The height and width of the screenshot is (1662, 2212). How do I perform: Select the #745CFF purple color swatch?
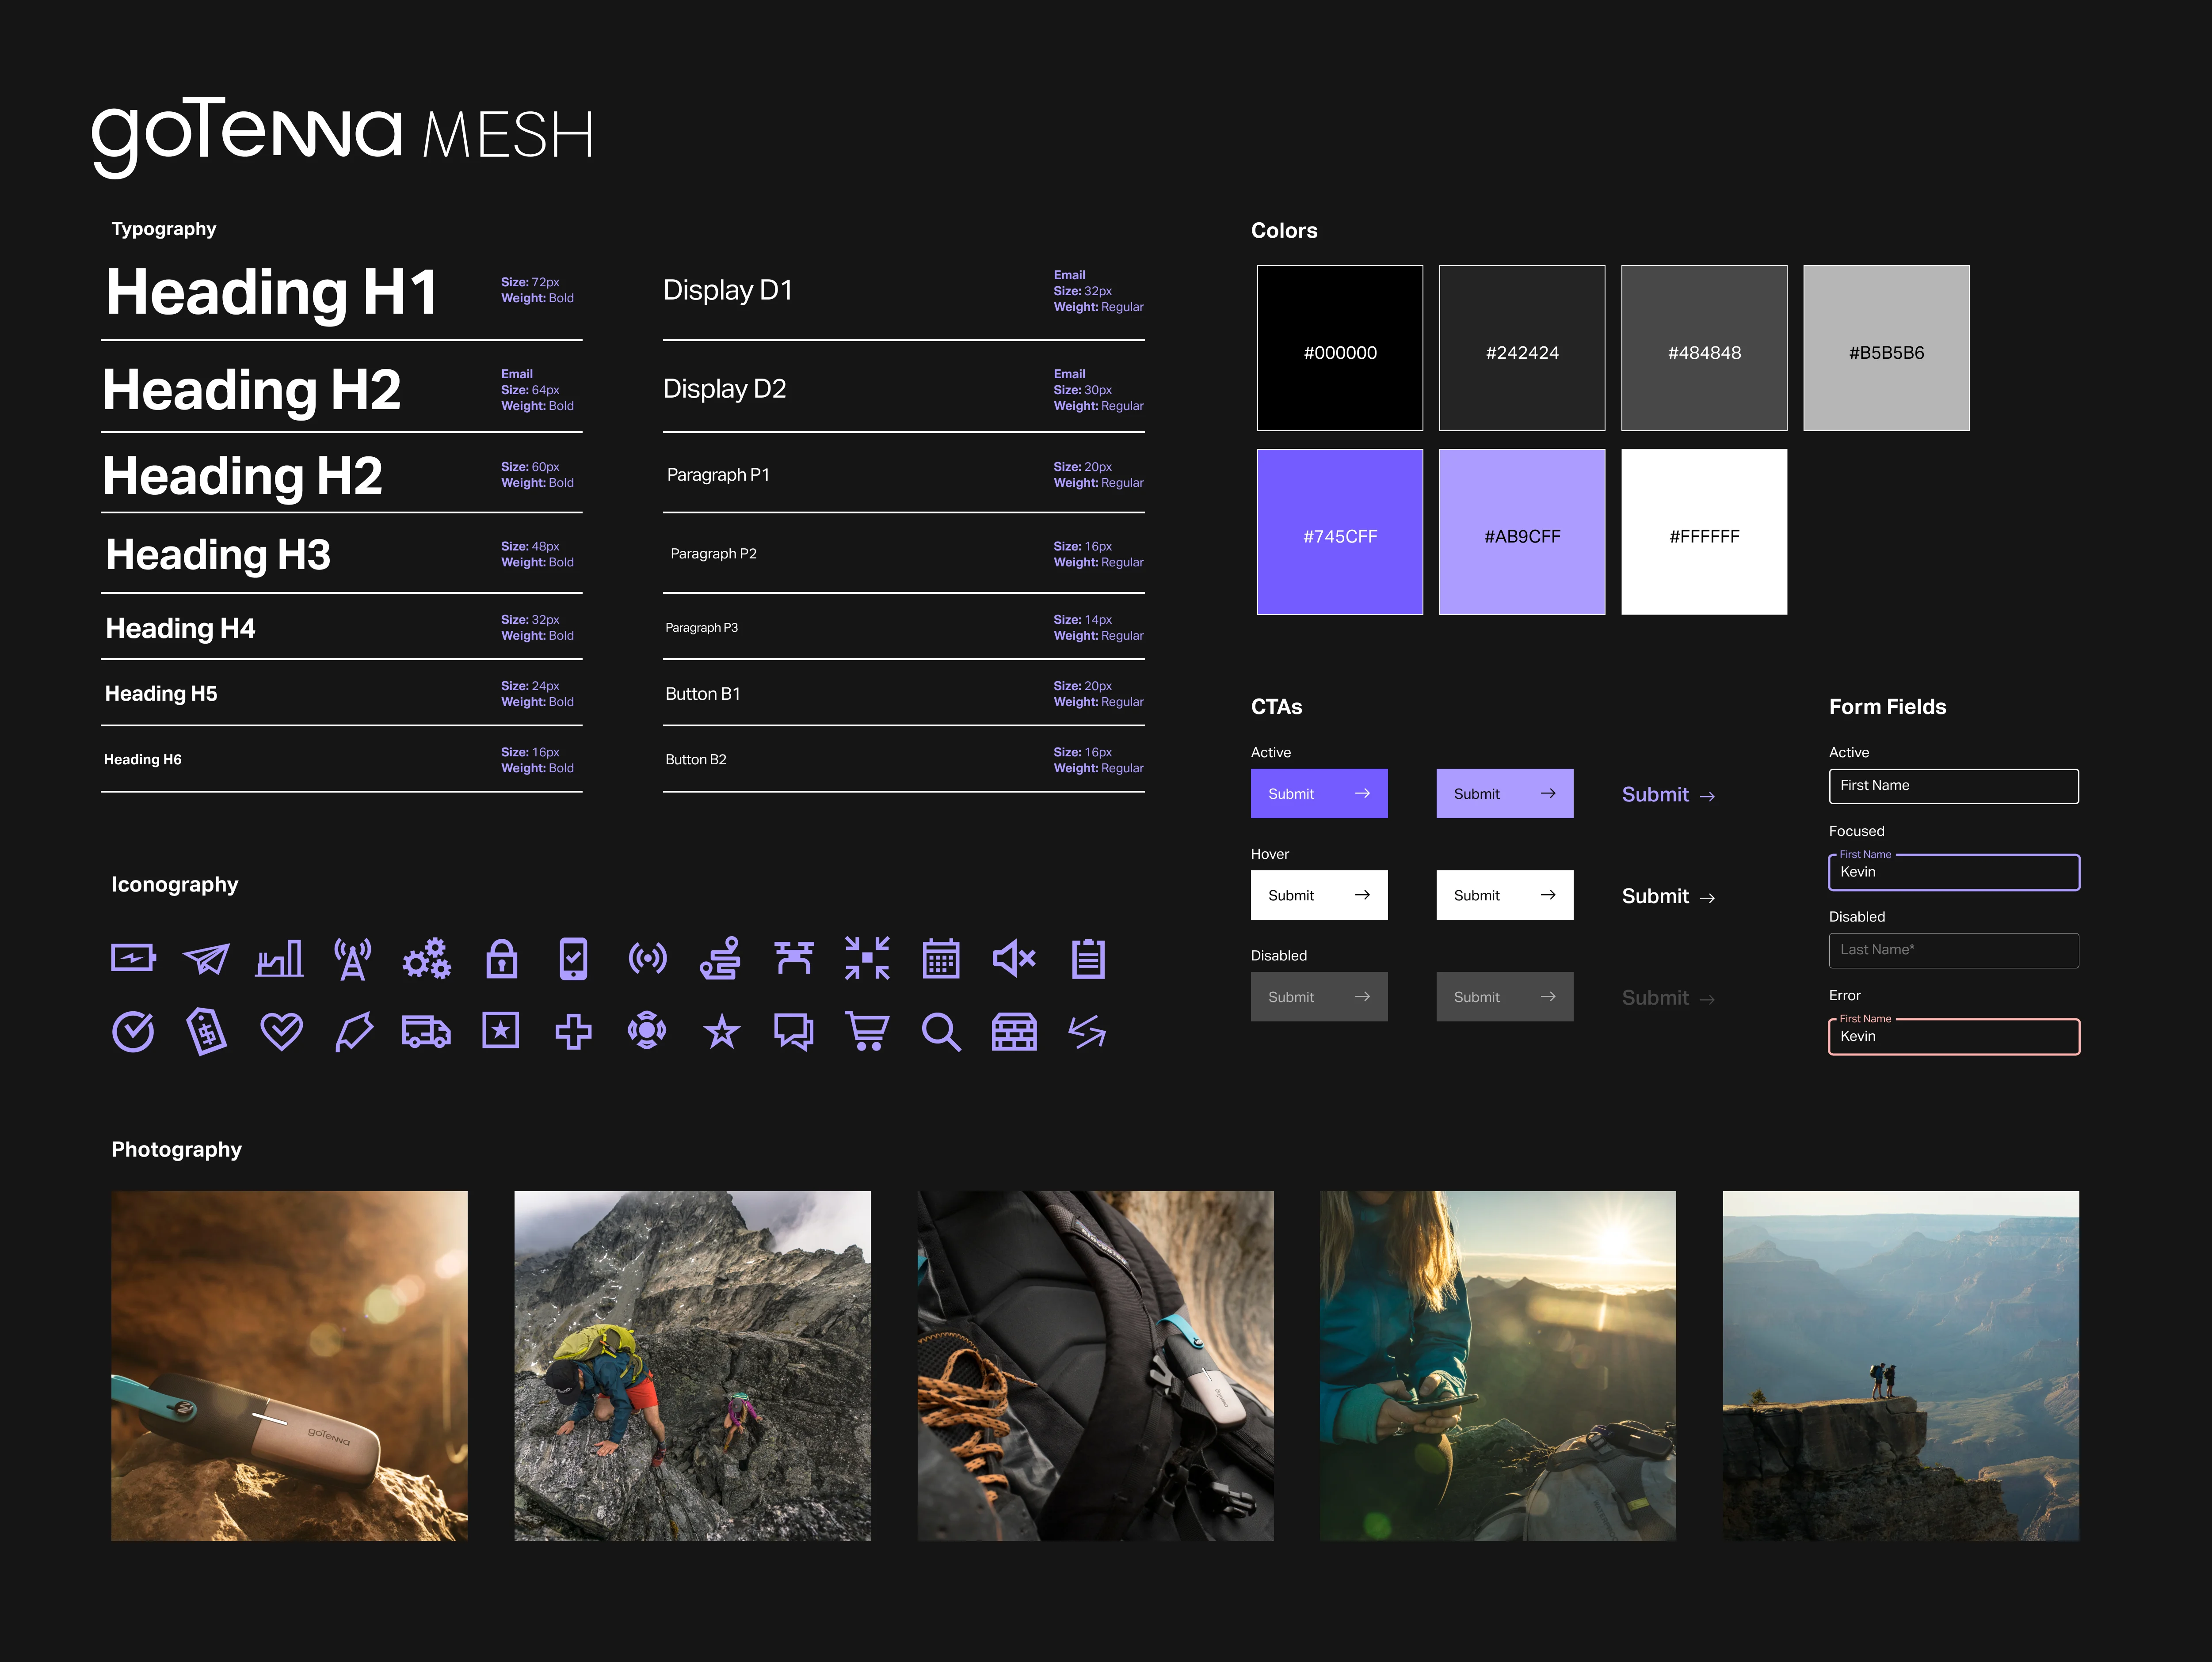pyautogui.click(x=1339, y=531)
